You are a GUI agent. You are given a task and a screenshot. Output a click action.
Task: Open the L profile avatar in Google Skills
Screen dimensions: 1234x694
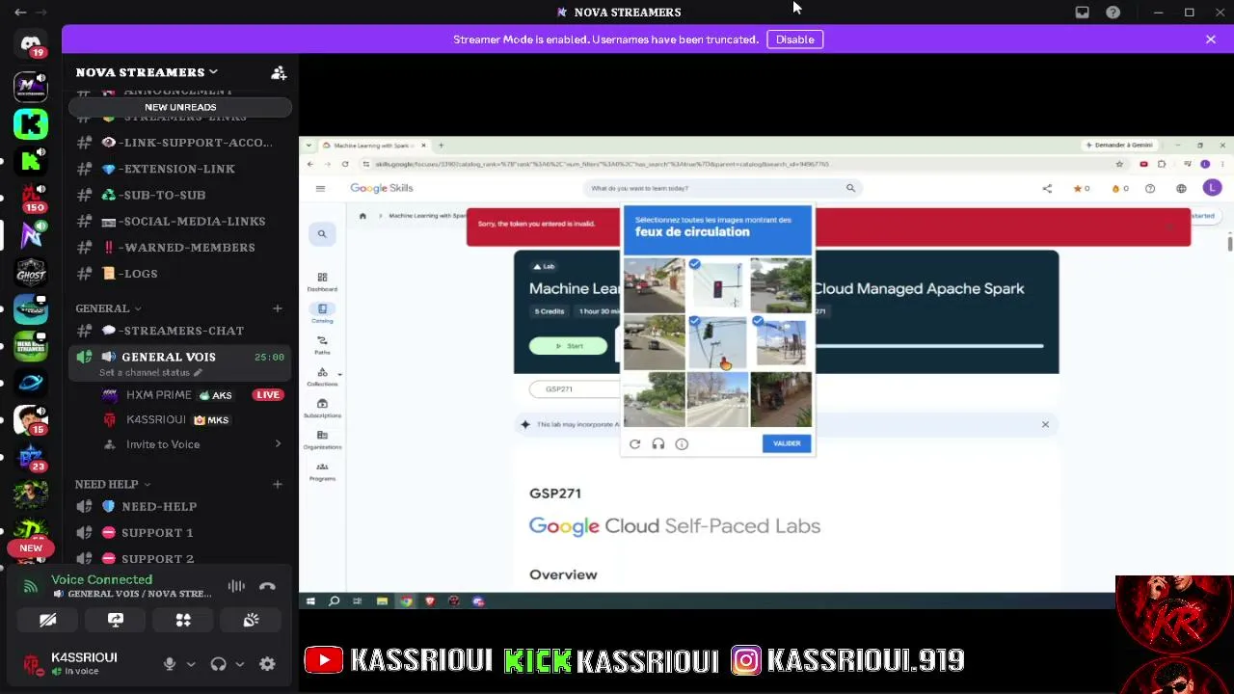point(1212,188)
